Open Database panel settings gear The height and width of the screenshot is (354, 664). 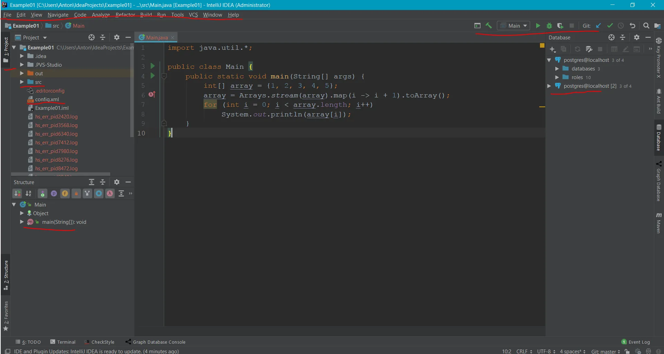pyautogui.click(x=637, y=37)
